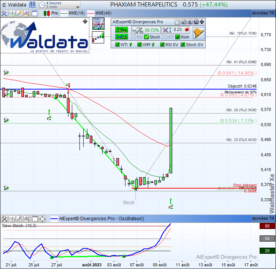276x269 pixels.
Task: Open tools settings icon in oscillator panel toolbar
Action: point(4,219)
